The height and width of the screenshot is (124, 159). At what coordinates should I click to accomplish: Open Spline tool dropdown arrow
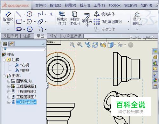46,14
